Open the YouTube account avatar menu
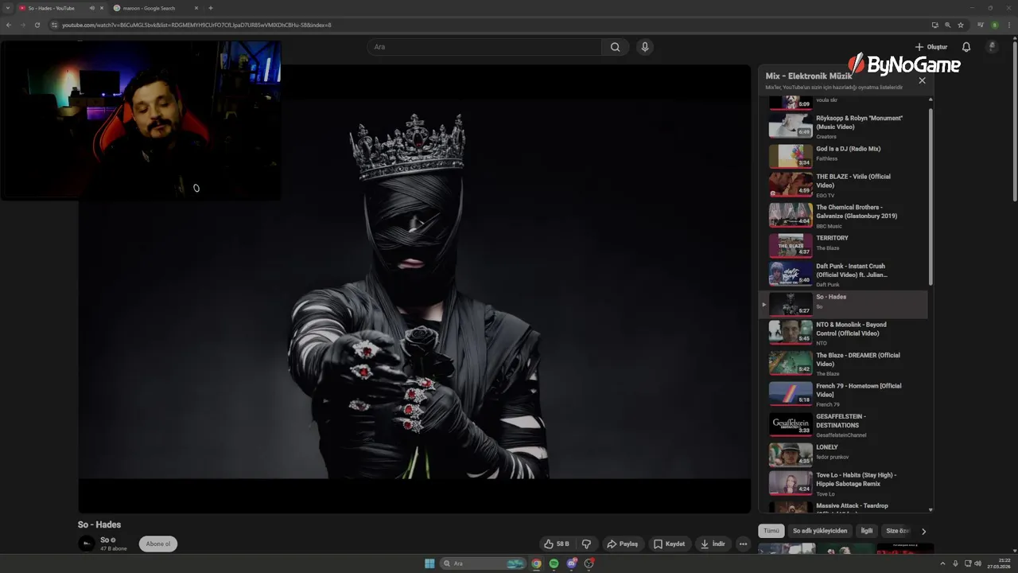This screenshot has height=573, width=1018. [992, 47]
